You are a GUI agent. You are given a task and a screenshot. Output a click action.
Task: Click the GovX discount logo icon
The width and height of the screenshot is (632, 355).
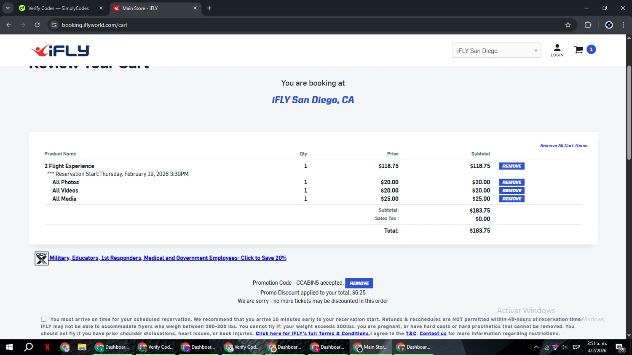[x=41, y=258]
